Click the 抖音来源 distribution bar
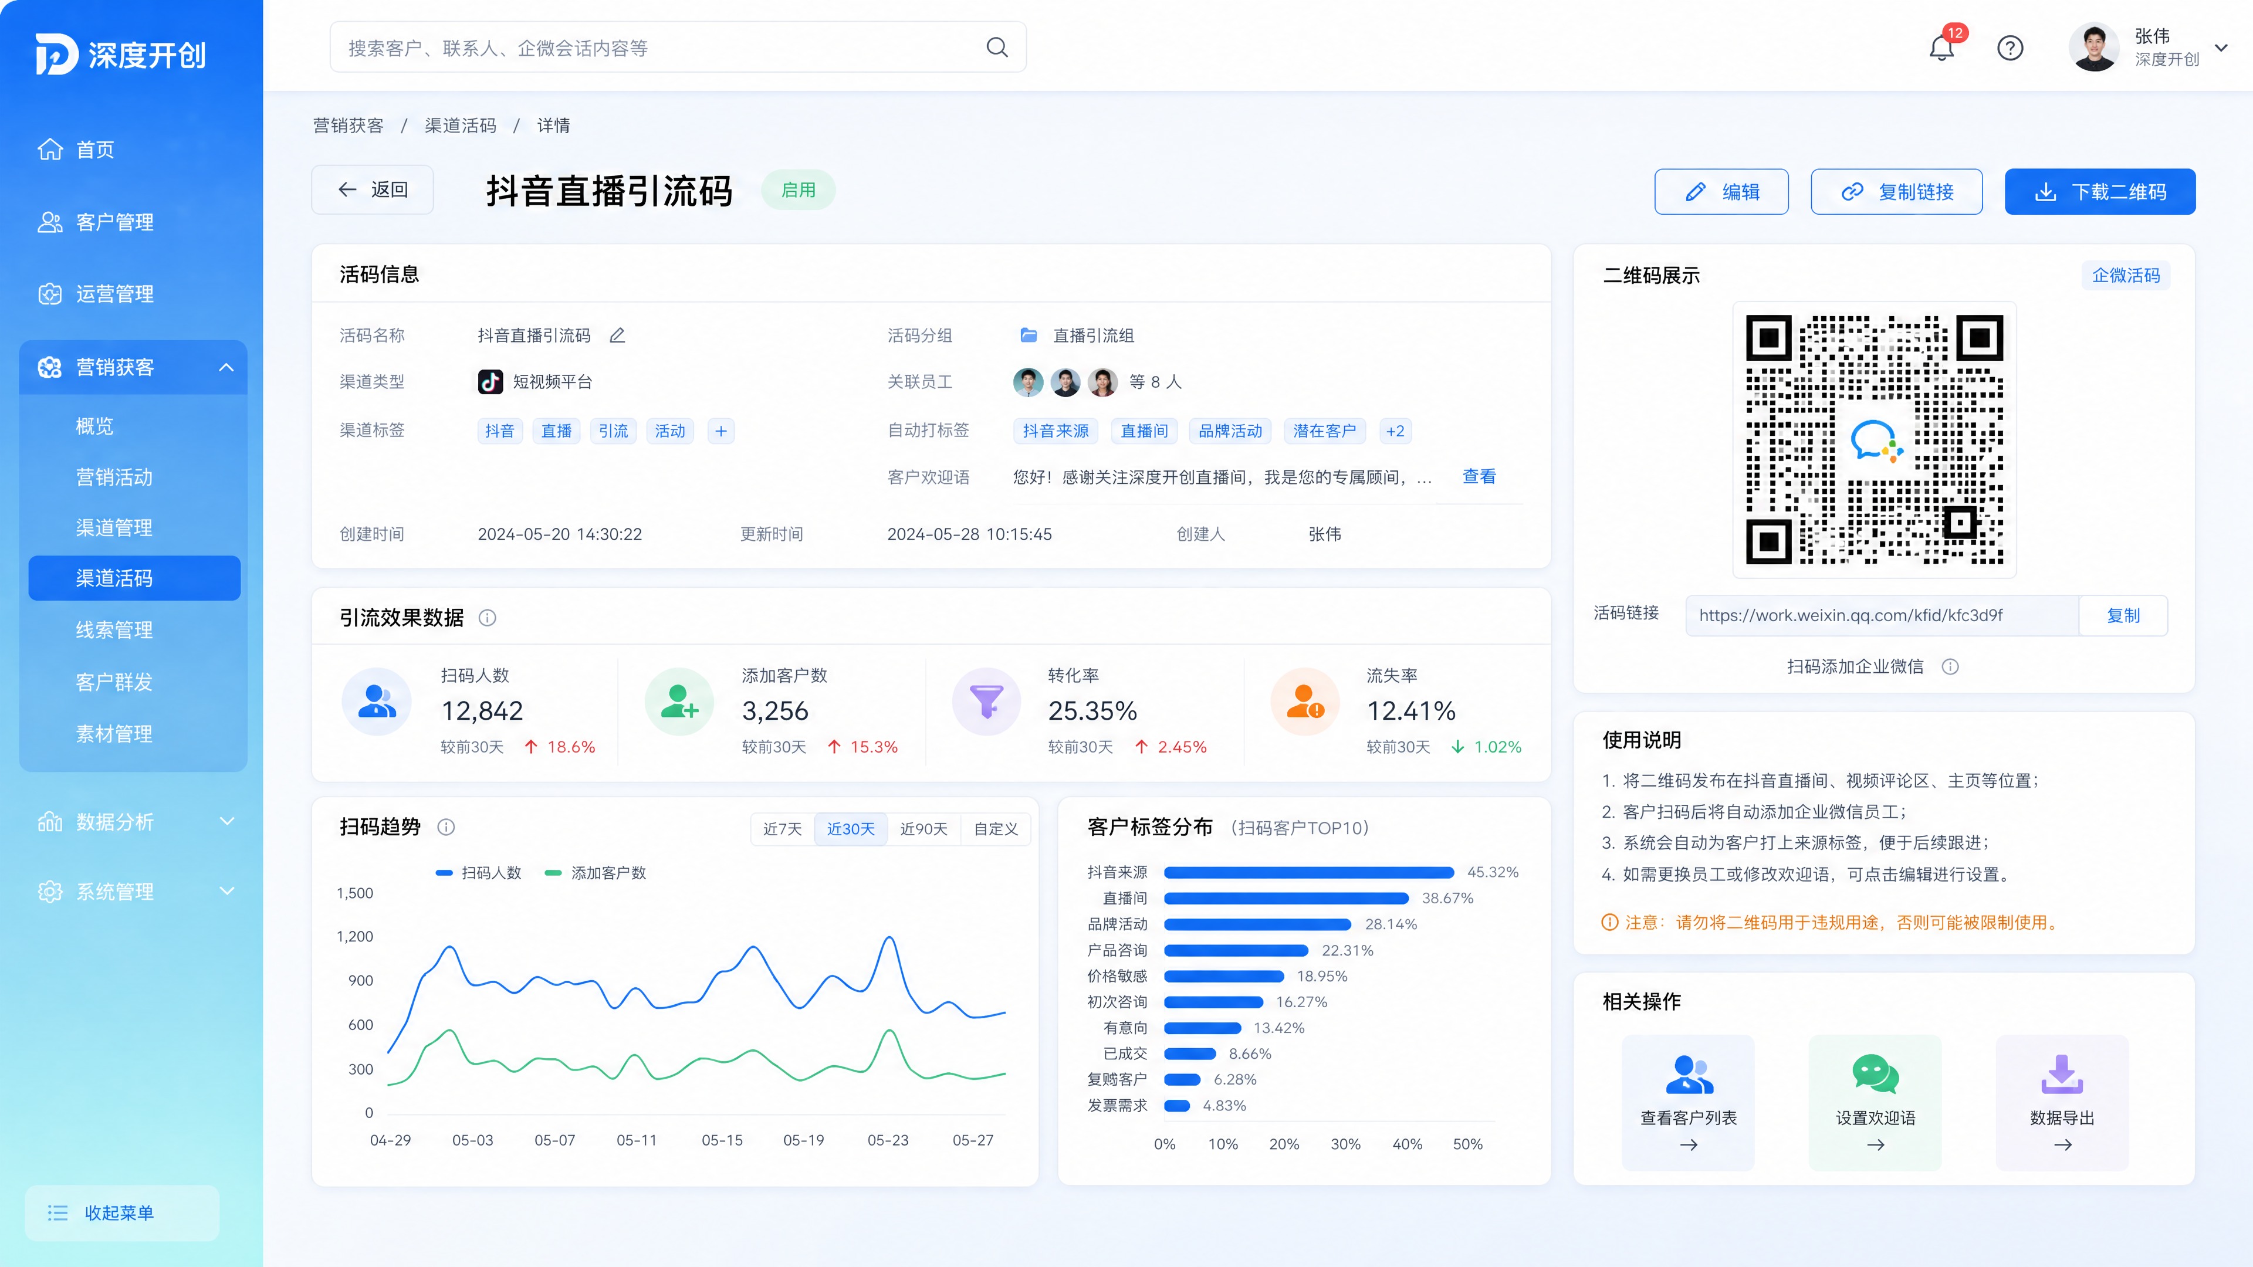Screen dimensions: 2253x1267 click(x=1308, y=873)
